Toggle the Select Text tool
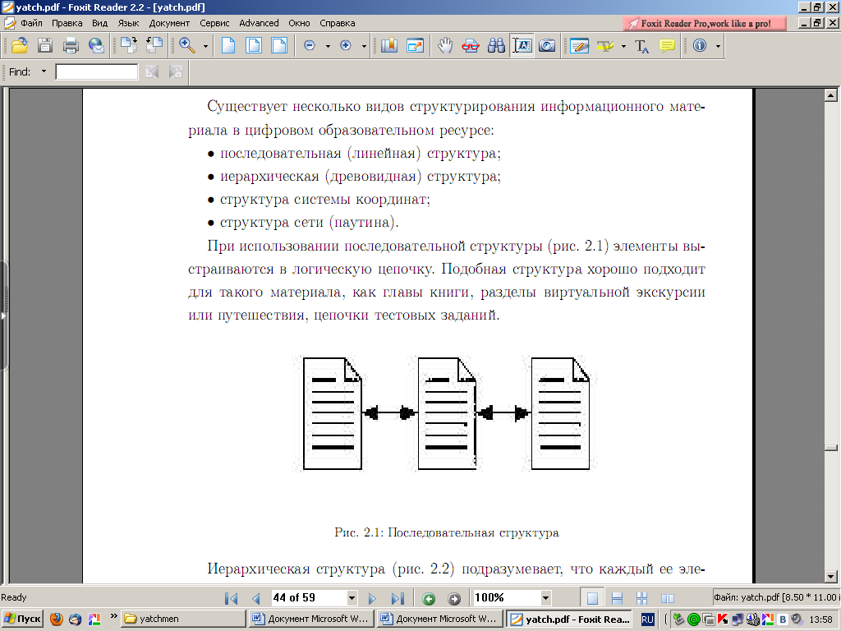This screenshot has width=841, height=631. pyautogui.click(x=522, y=46)
